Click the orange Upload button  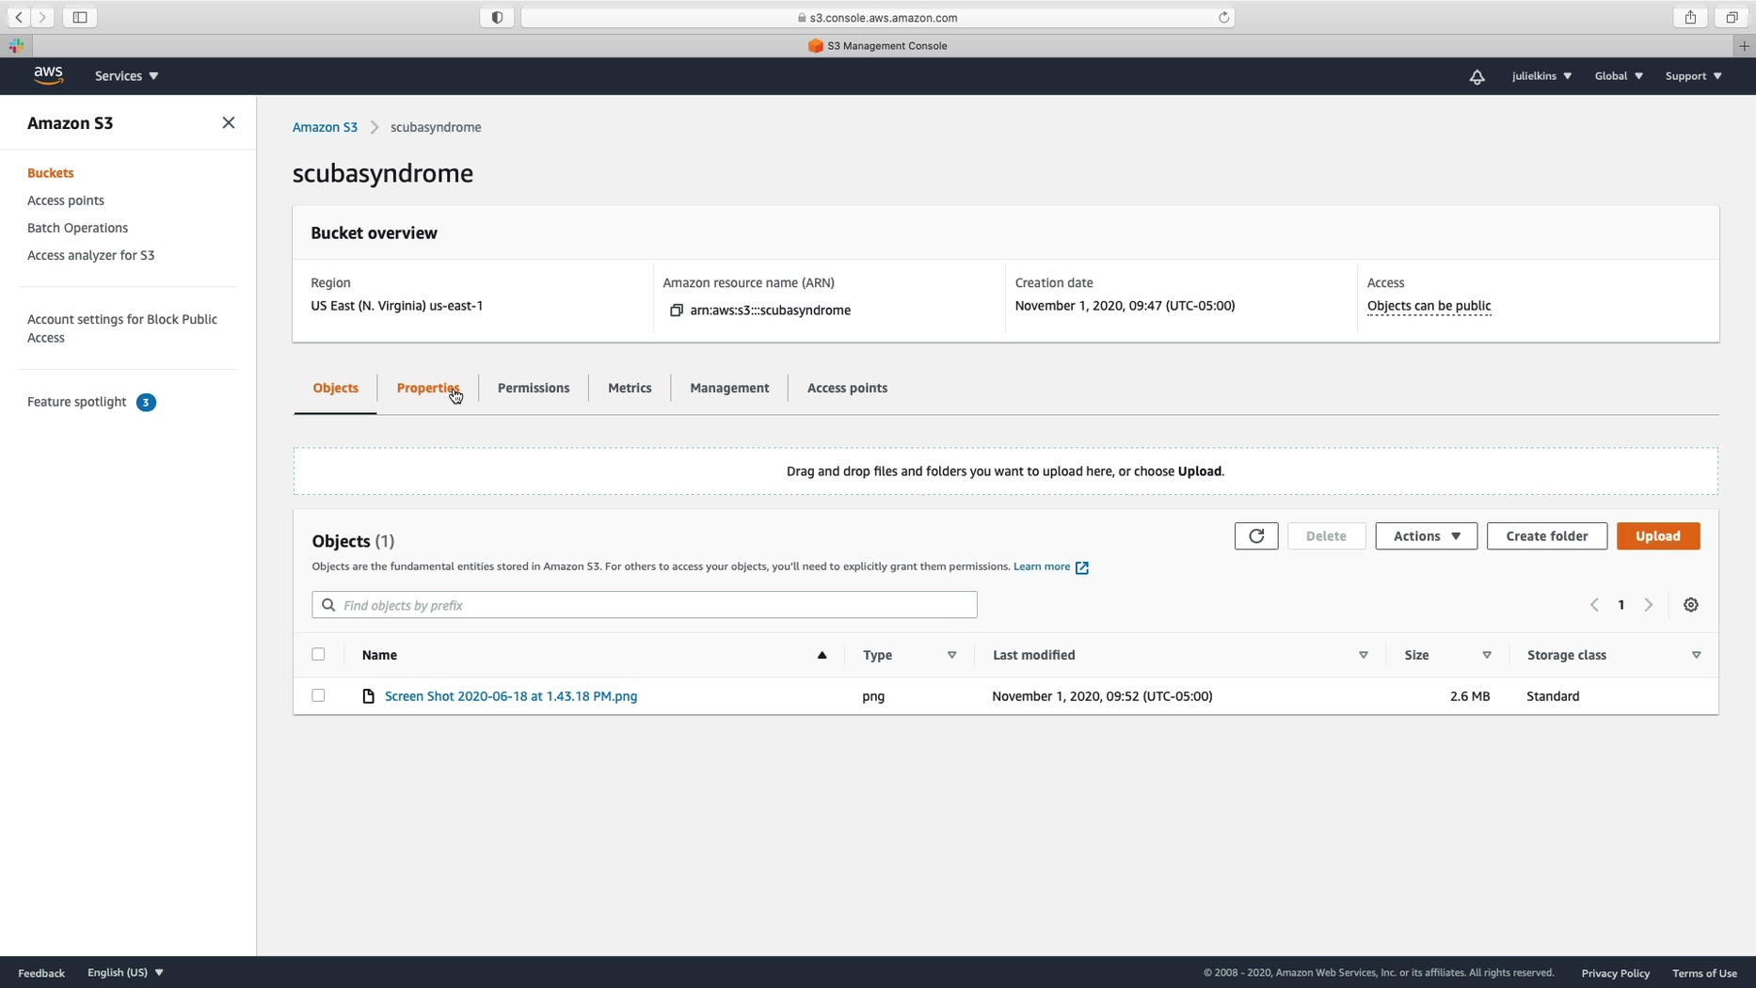(x=1657, y=536)
